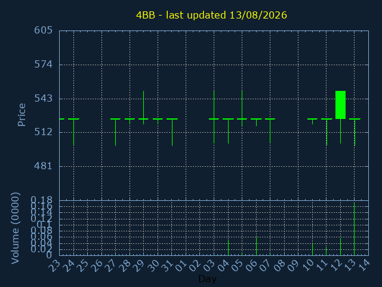
Task: Click the tallest volume bar on day 13
Action: click(x=354, y=229)
